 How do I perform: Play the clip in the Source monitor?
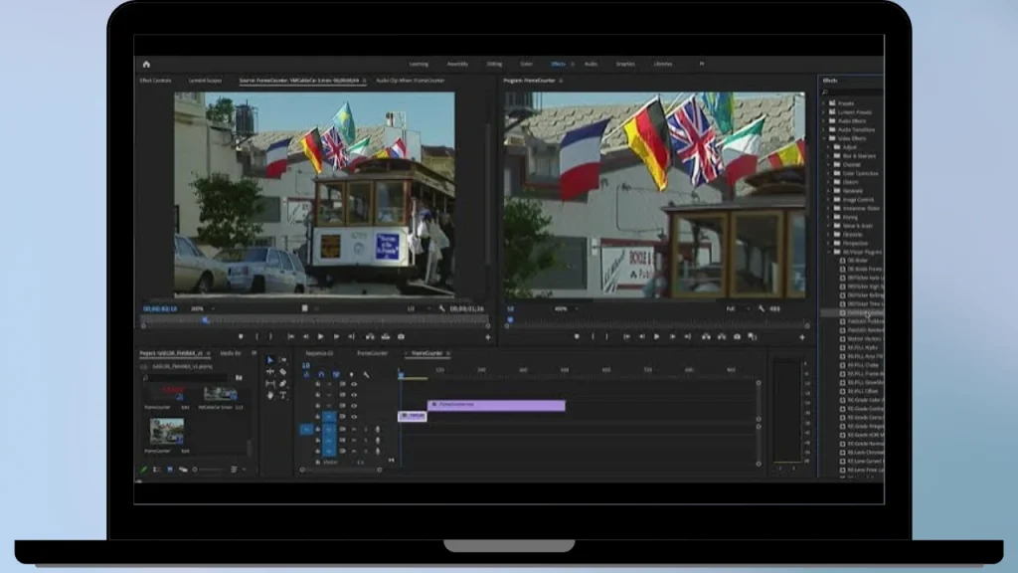pos(321,336)
